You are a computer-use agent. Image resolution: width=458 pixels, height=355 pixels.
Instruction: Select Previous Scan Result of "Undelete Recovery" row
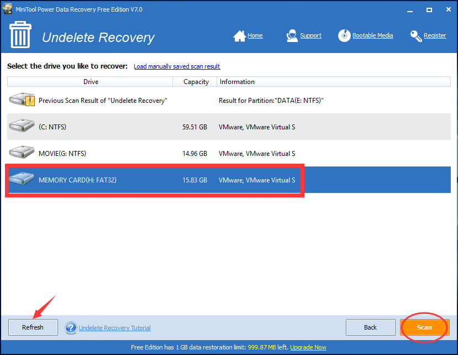click(229, 100)
